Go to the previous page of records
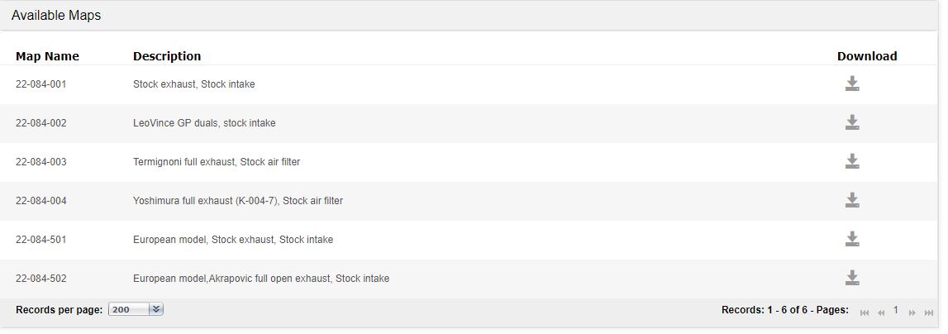The width and height of the screenshot is (948, 334). coord(881,313)
